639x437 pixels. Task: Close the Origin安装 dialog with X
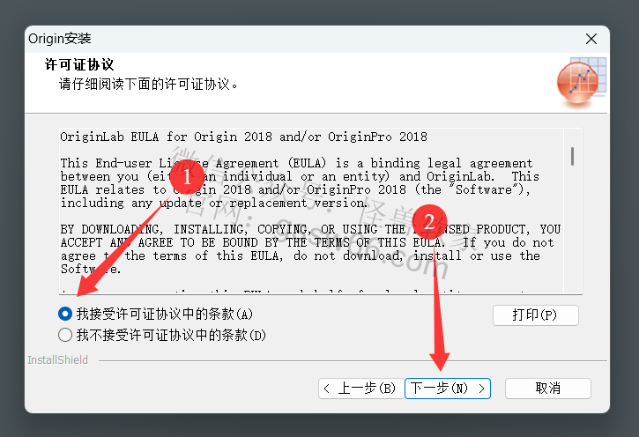591,39
